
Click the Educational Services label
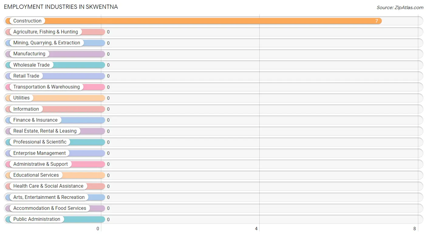pos(36,175)
